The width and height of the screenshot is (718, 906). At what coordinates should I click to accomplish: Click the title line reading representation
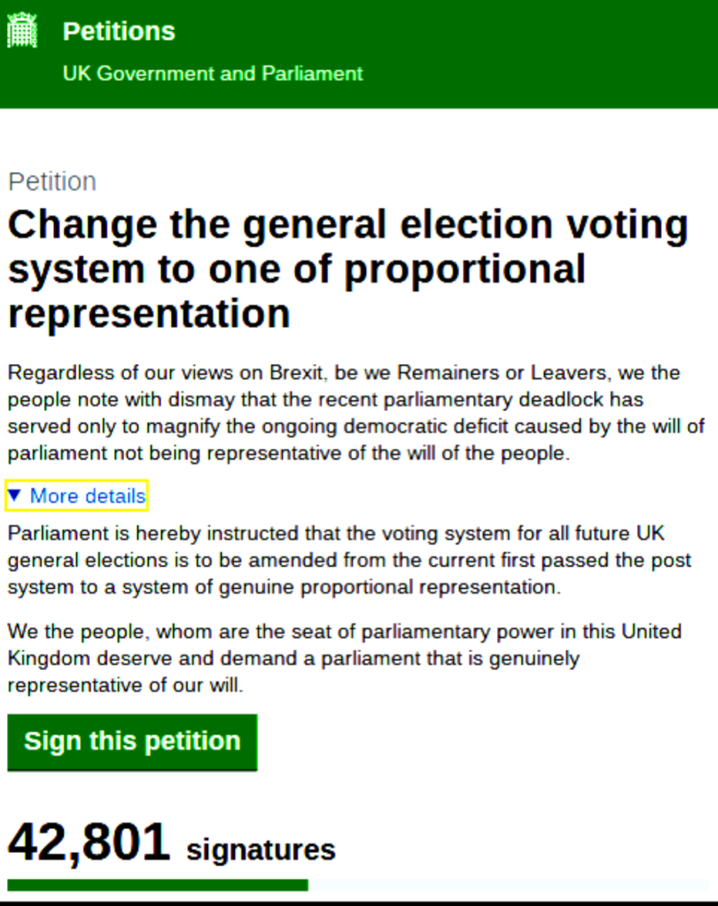(149, 314)
